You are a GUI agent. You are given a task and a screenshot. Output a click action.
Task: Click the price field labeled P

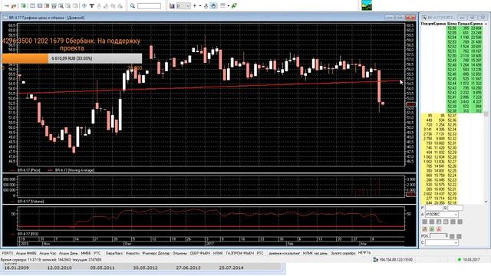coord(434,208)
